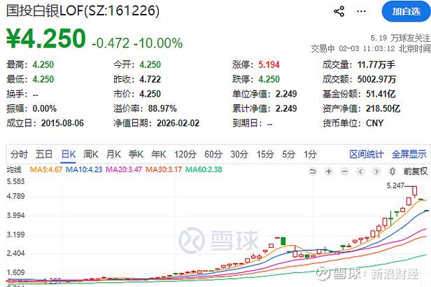The image size is (431, 287).
Task: Zoom out the K-line chart with minus icon
Action: pos(344,171)
